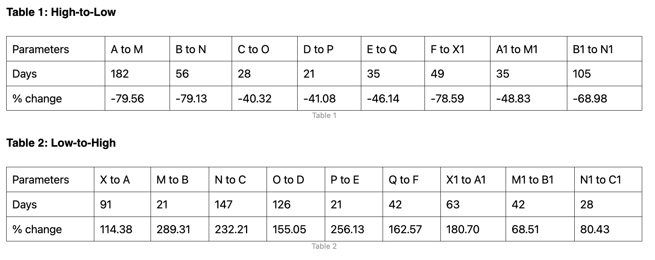Screen dimensions: 655x260
Task: Select the 'Table 2: Low-to-High' heading
Action: click(x=61, y=143)
